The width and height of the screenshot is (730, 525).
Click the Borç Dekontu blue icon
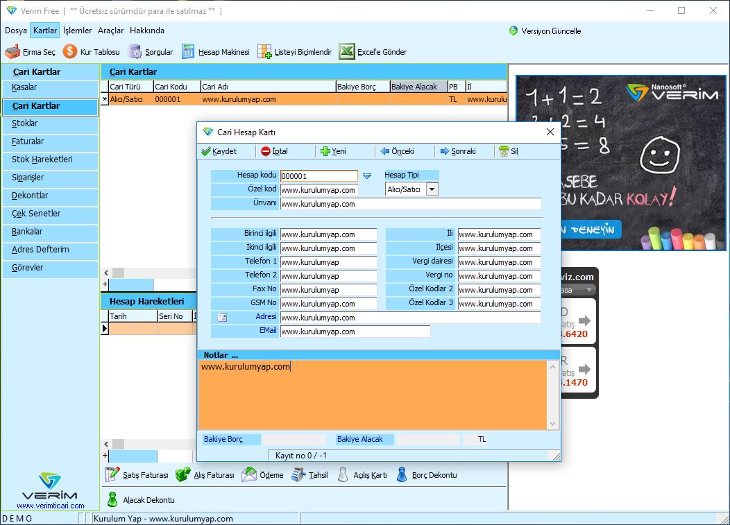[x=402, y=475]
